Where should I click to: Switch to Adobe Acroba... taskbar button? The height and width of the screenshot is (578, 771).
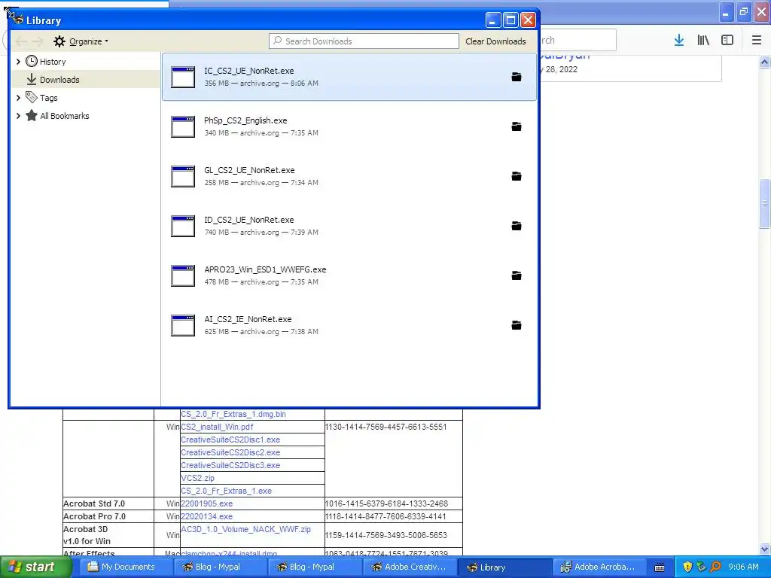598,567
